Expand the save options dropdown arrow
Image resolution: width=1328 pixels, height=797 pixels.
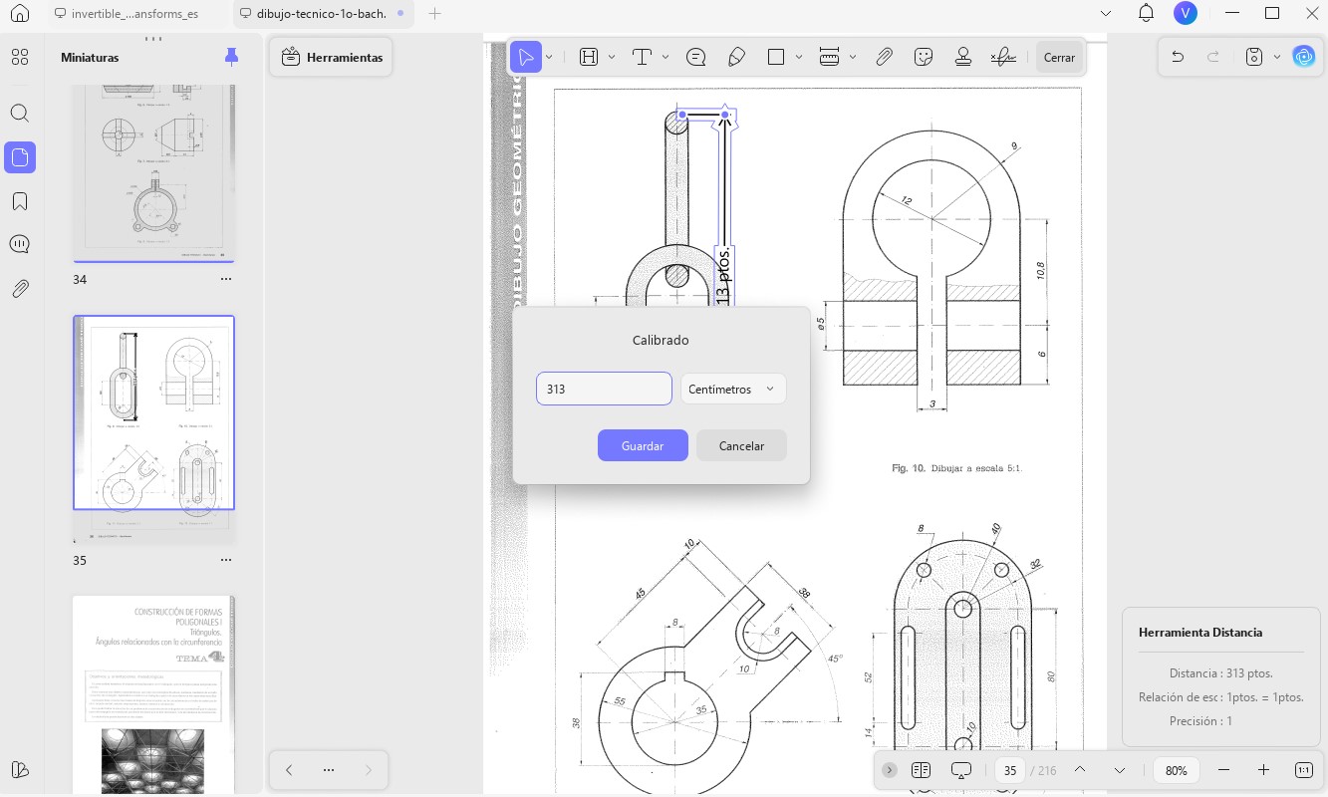click(1277, 57)
